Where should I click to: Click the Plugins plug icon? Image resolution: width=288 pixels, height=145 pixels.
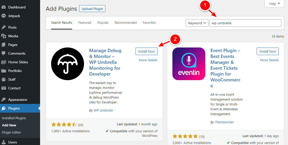tap(4, 108)
